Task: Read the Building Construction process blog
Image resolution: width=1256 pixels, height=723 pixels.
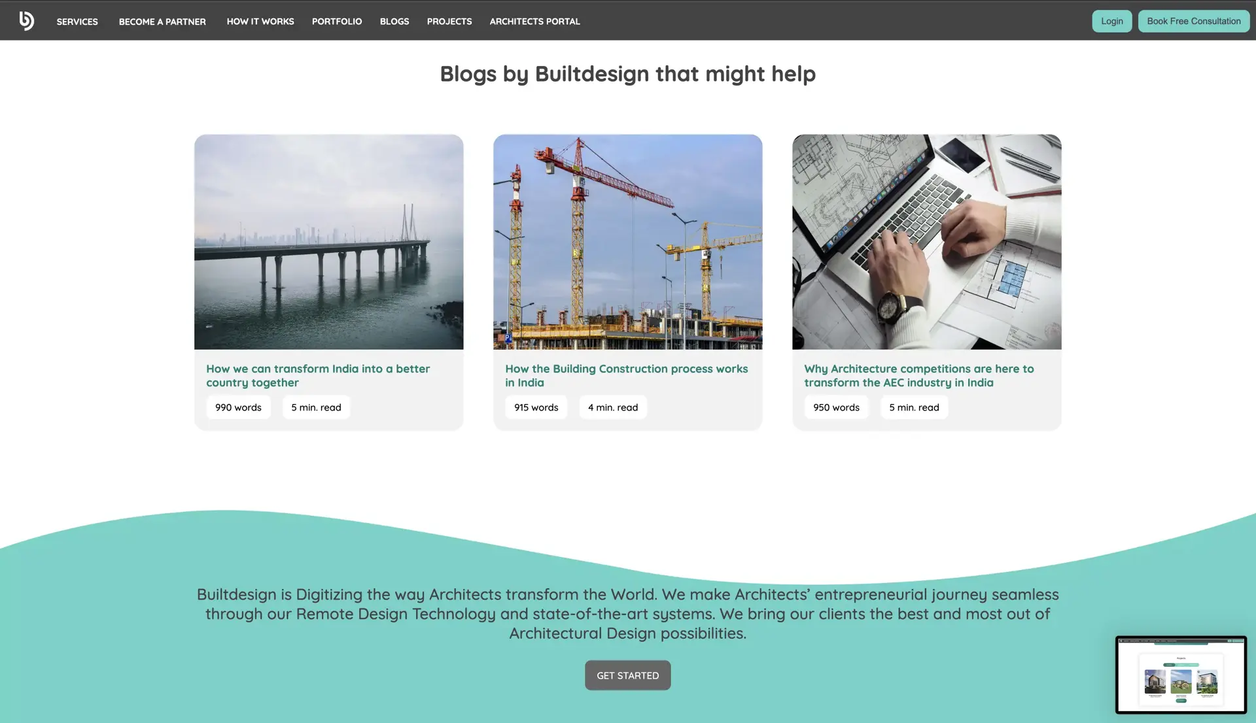Action: (x=626, y=375)
